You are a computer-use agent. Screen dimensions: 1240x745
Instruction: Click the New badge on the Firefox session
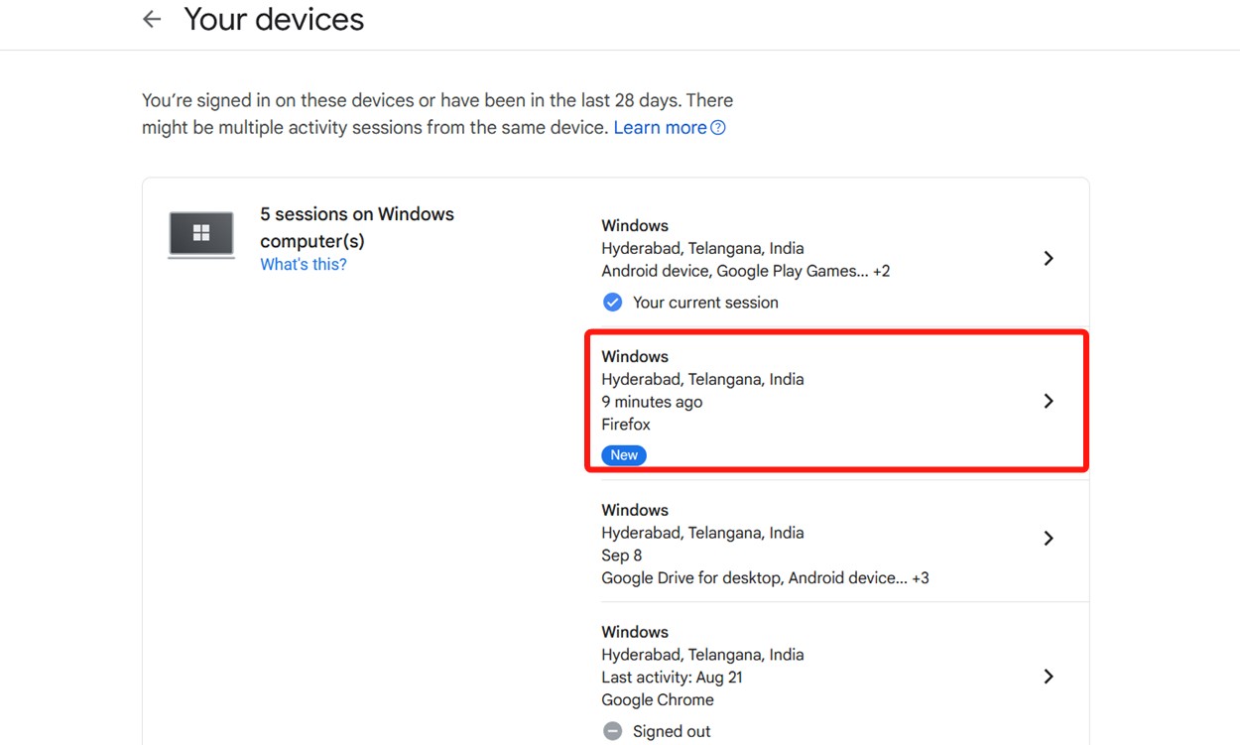(623, 454)
